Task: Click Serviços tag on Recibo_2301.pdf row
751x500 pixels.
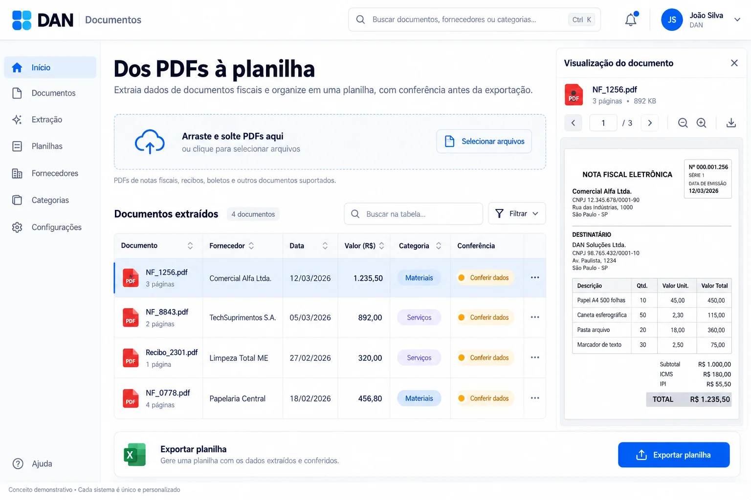Action: tap(419, 358)
